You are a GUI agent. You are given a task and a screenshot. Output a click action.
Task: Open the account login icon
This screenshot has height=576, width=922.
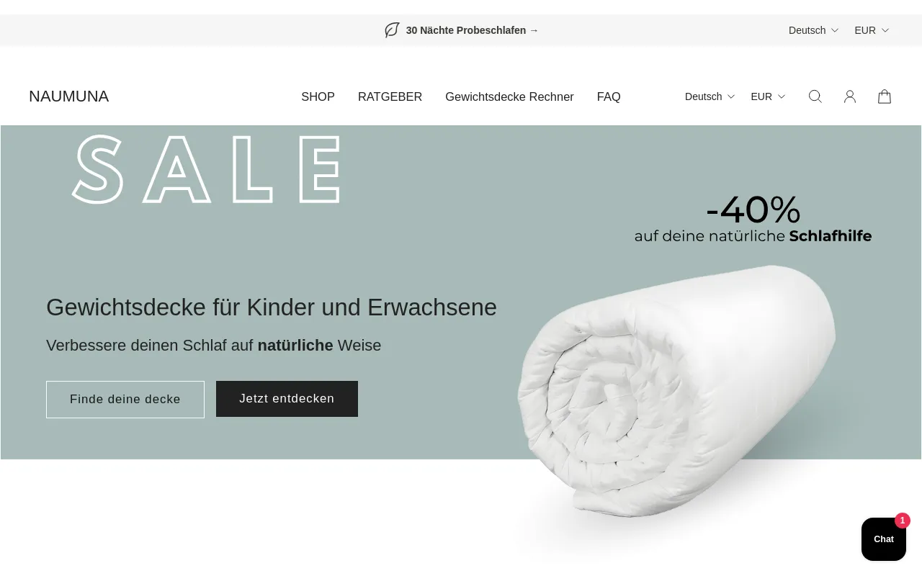click(850, 96)
